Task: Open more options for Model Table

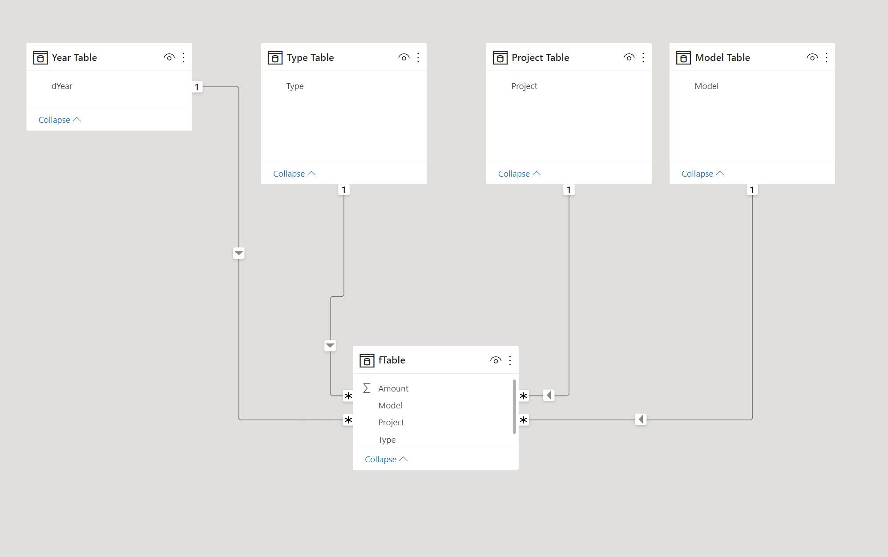Action: click(827, 57)
